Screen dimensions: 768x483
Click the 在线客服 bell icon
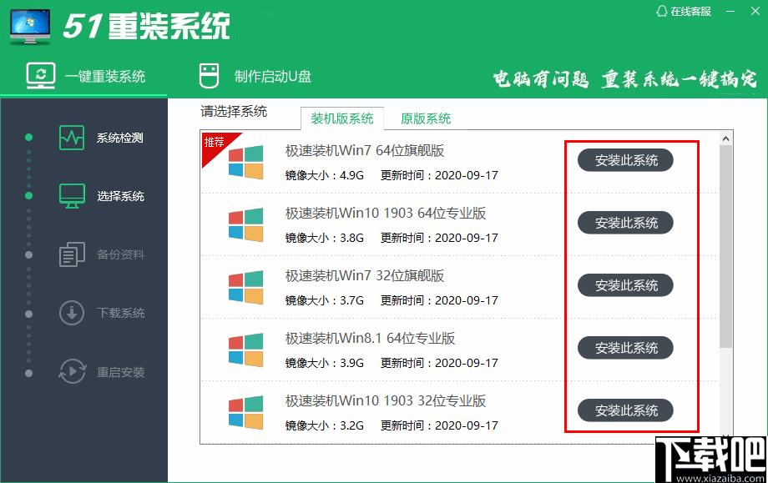pos(662,11)
